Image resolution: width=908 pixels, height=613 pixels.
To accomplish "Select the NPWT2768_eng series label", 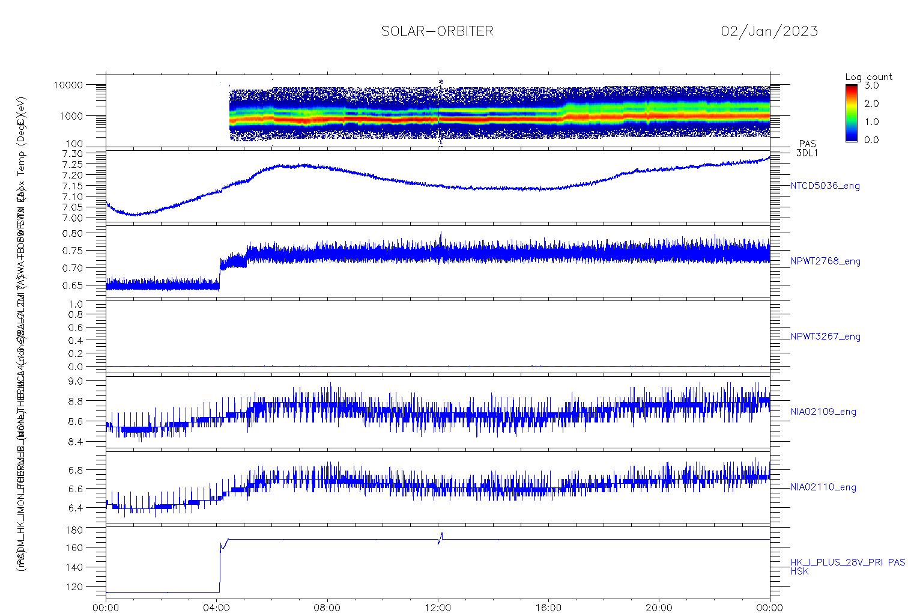I will click(825, 261).
